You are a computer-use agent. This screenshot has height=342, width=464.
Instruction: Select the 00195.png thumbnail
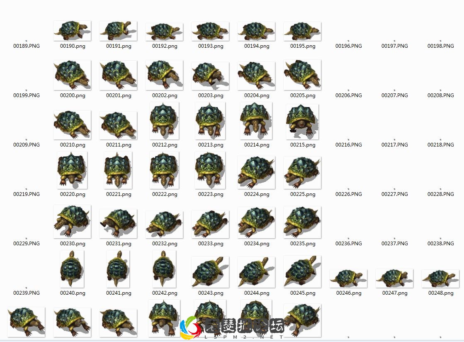point(302,31)
